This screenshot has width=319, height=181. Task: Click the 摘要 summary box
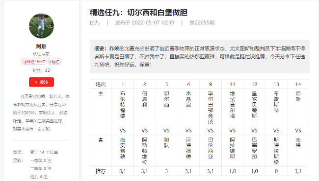pos(200,57)
